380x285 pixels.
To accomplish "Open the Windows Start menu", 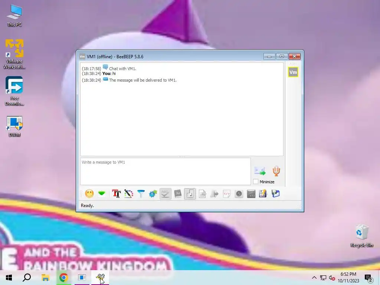I will pyautogui.click(x=9, y=278).
